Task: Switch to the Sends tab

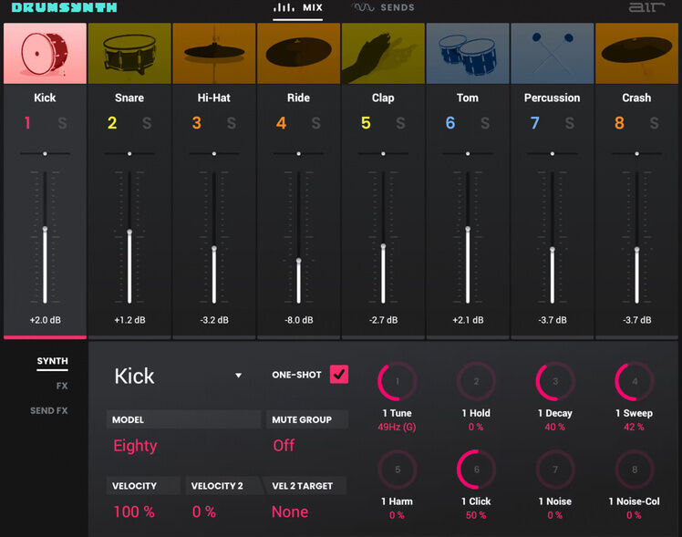Action: (x=383, y=7)
